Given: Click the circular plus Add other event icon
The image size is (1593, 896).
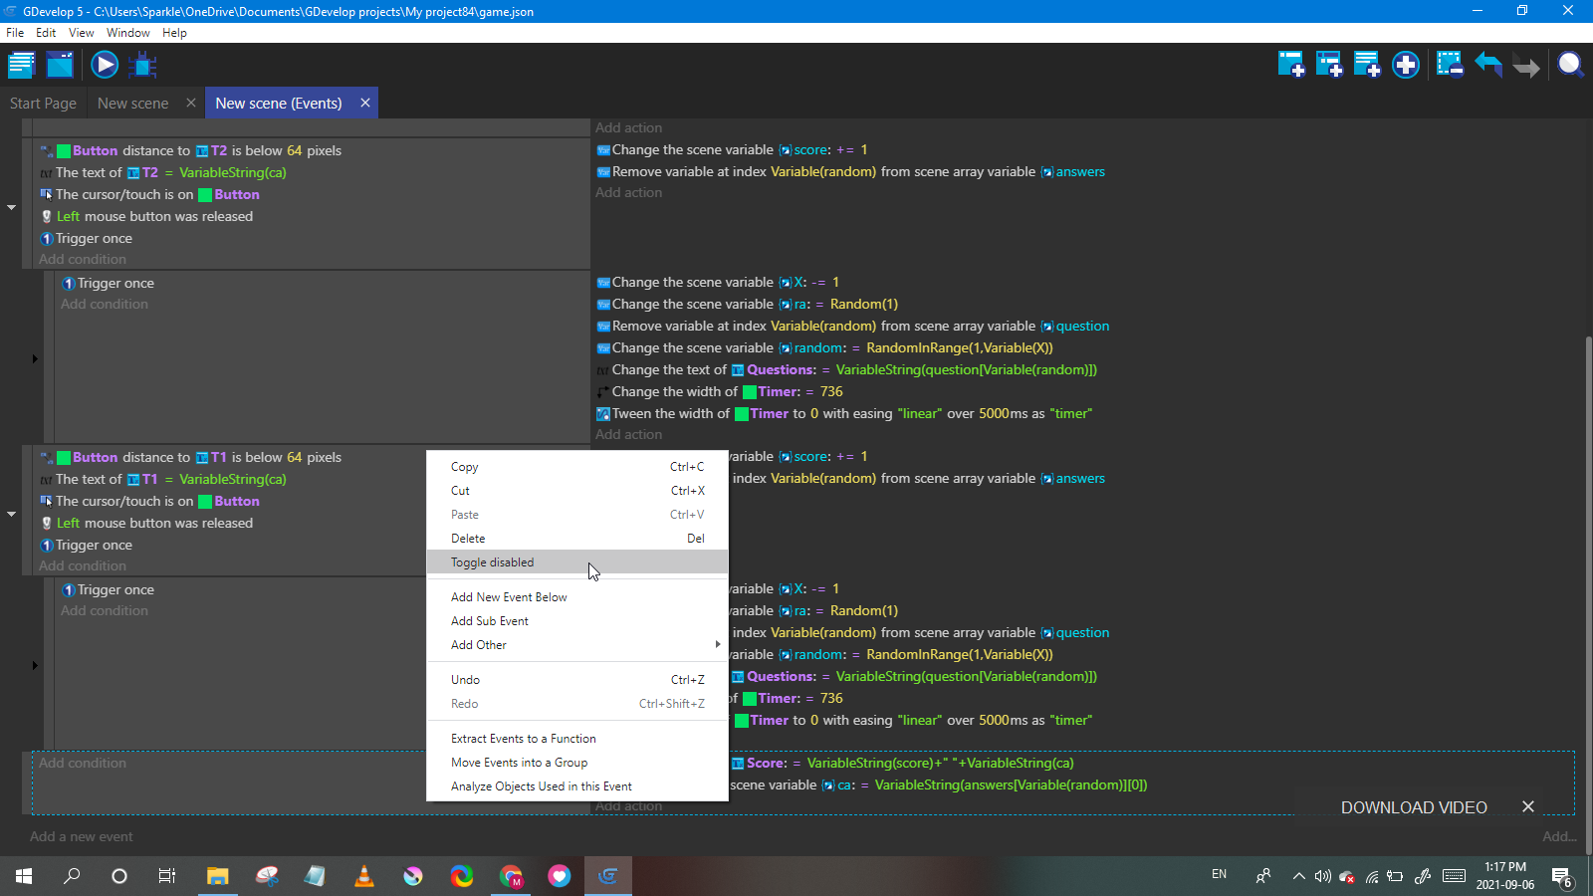Looking at the screenshot, I should click(1406, 65).
